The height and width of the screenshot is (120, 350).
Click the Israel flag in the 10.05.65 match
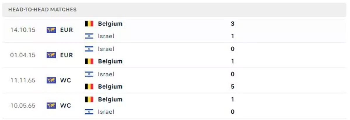[x=89, y=112]
